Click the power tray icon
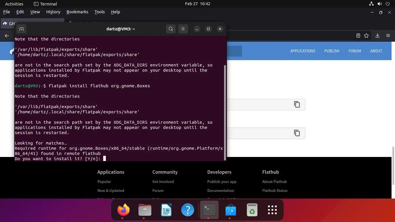This screenshot has height=222, width=395. [387, 4]
